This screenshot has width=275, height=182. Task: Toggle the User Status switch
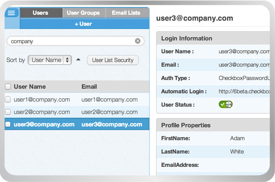coord(226,105)
